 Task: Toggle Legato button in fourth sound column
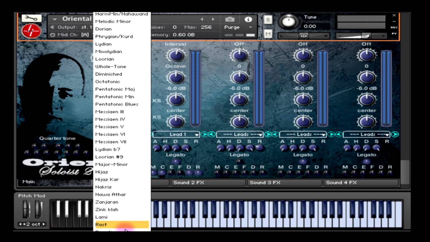coord(367,161)
